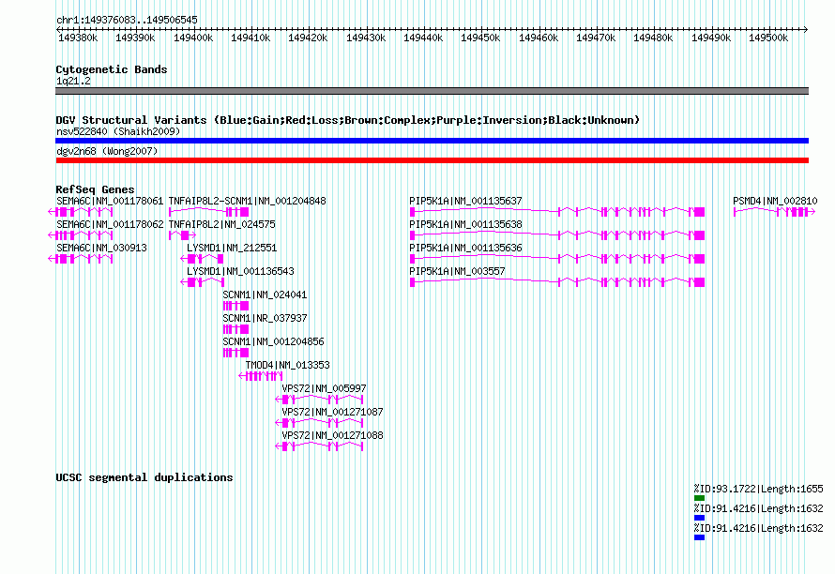Select TNFAIP8L2-SCNM1|NM_001204848 label
Screen dimensions: 835x574
click(247, 201)
